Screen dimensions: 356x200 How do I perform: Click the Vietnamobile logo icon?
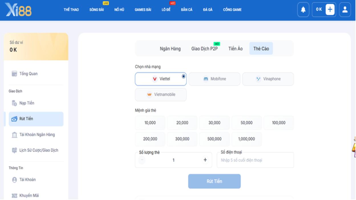149,95
